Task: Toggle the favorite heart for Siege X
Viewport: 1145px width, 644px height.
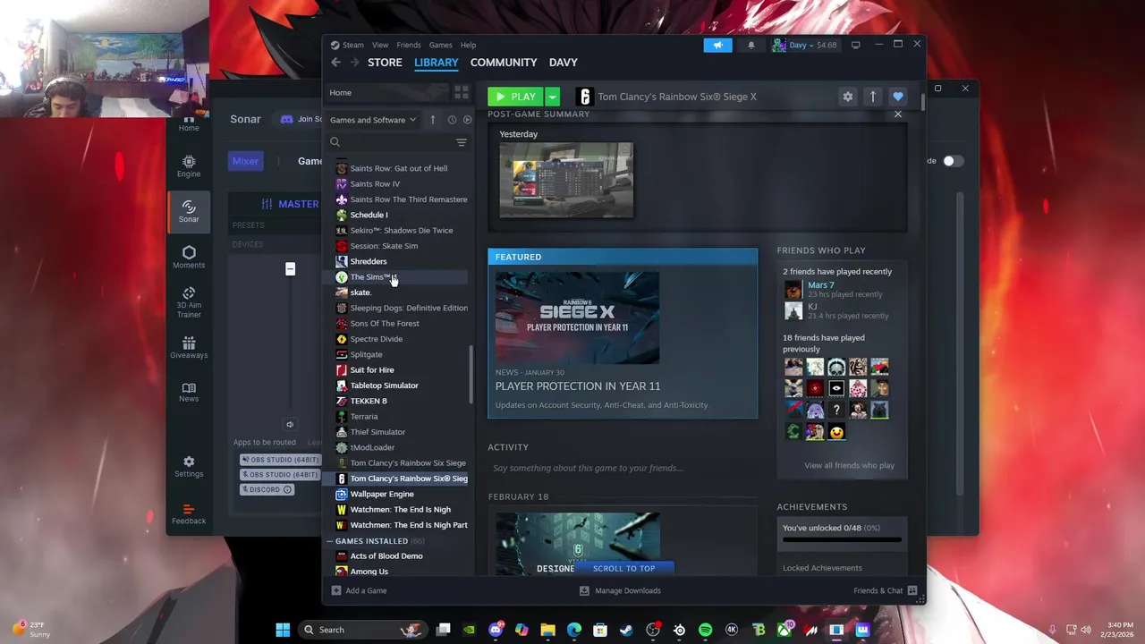Action: click(897, 97)
